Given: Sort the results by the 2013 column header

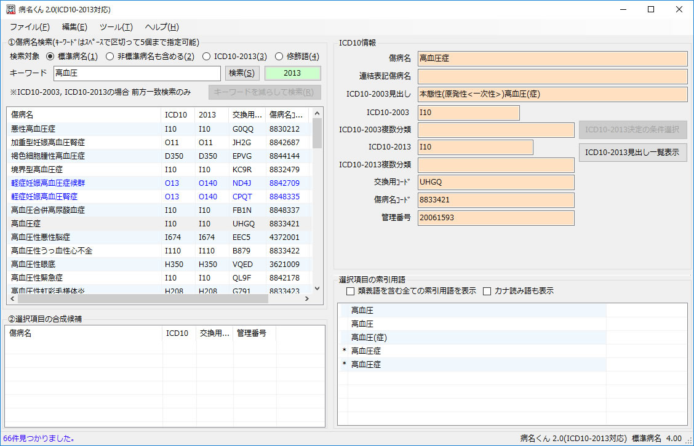Looking at the screenshot, I should coord(212,115).
